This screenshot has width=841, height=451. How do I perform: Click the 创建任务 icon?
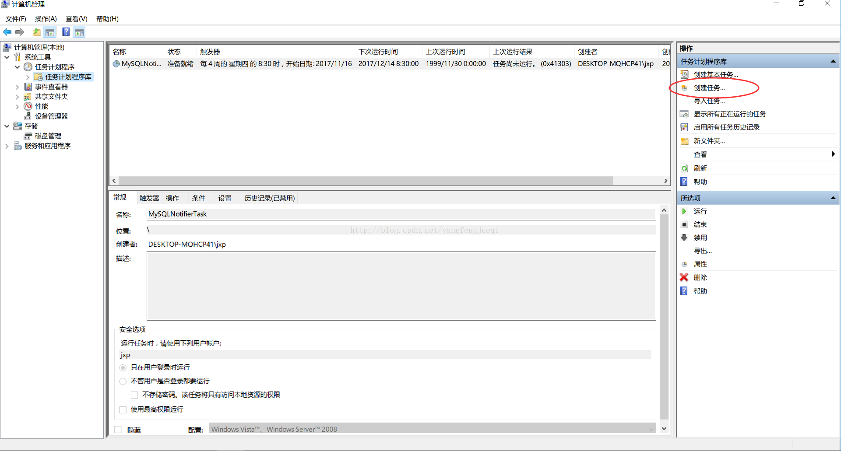(684, 88)
